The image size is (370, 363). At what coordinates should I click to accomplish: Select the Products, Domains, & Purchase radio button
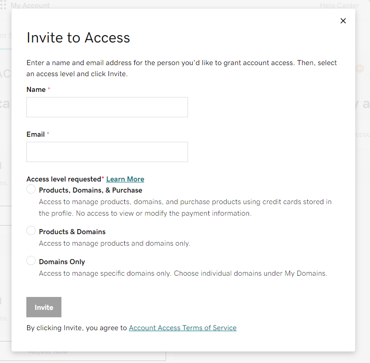[x=30, y=189]
